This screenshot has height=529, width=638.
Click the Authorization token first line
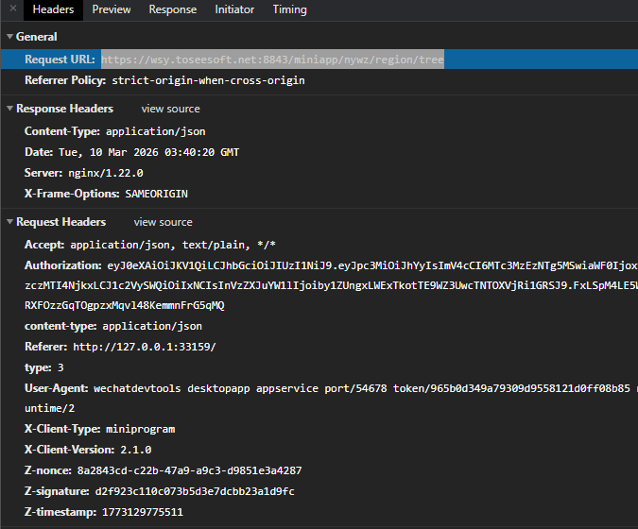tap(372, 265)
